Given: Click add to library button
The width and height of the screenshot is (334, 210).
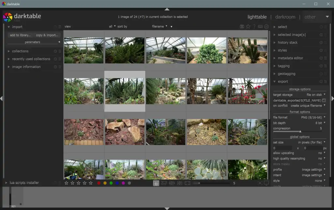Looking at the screenshot, I should coord(20,35).
